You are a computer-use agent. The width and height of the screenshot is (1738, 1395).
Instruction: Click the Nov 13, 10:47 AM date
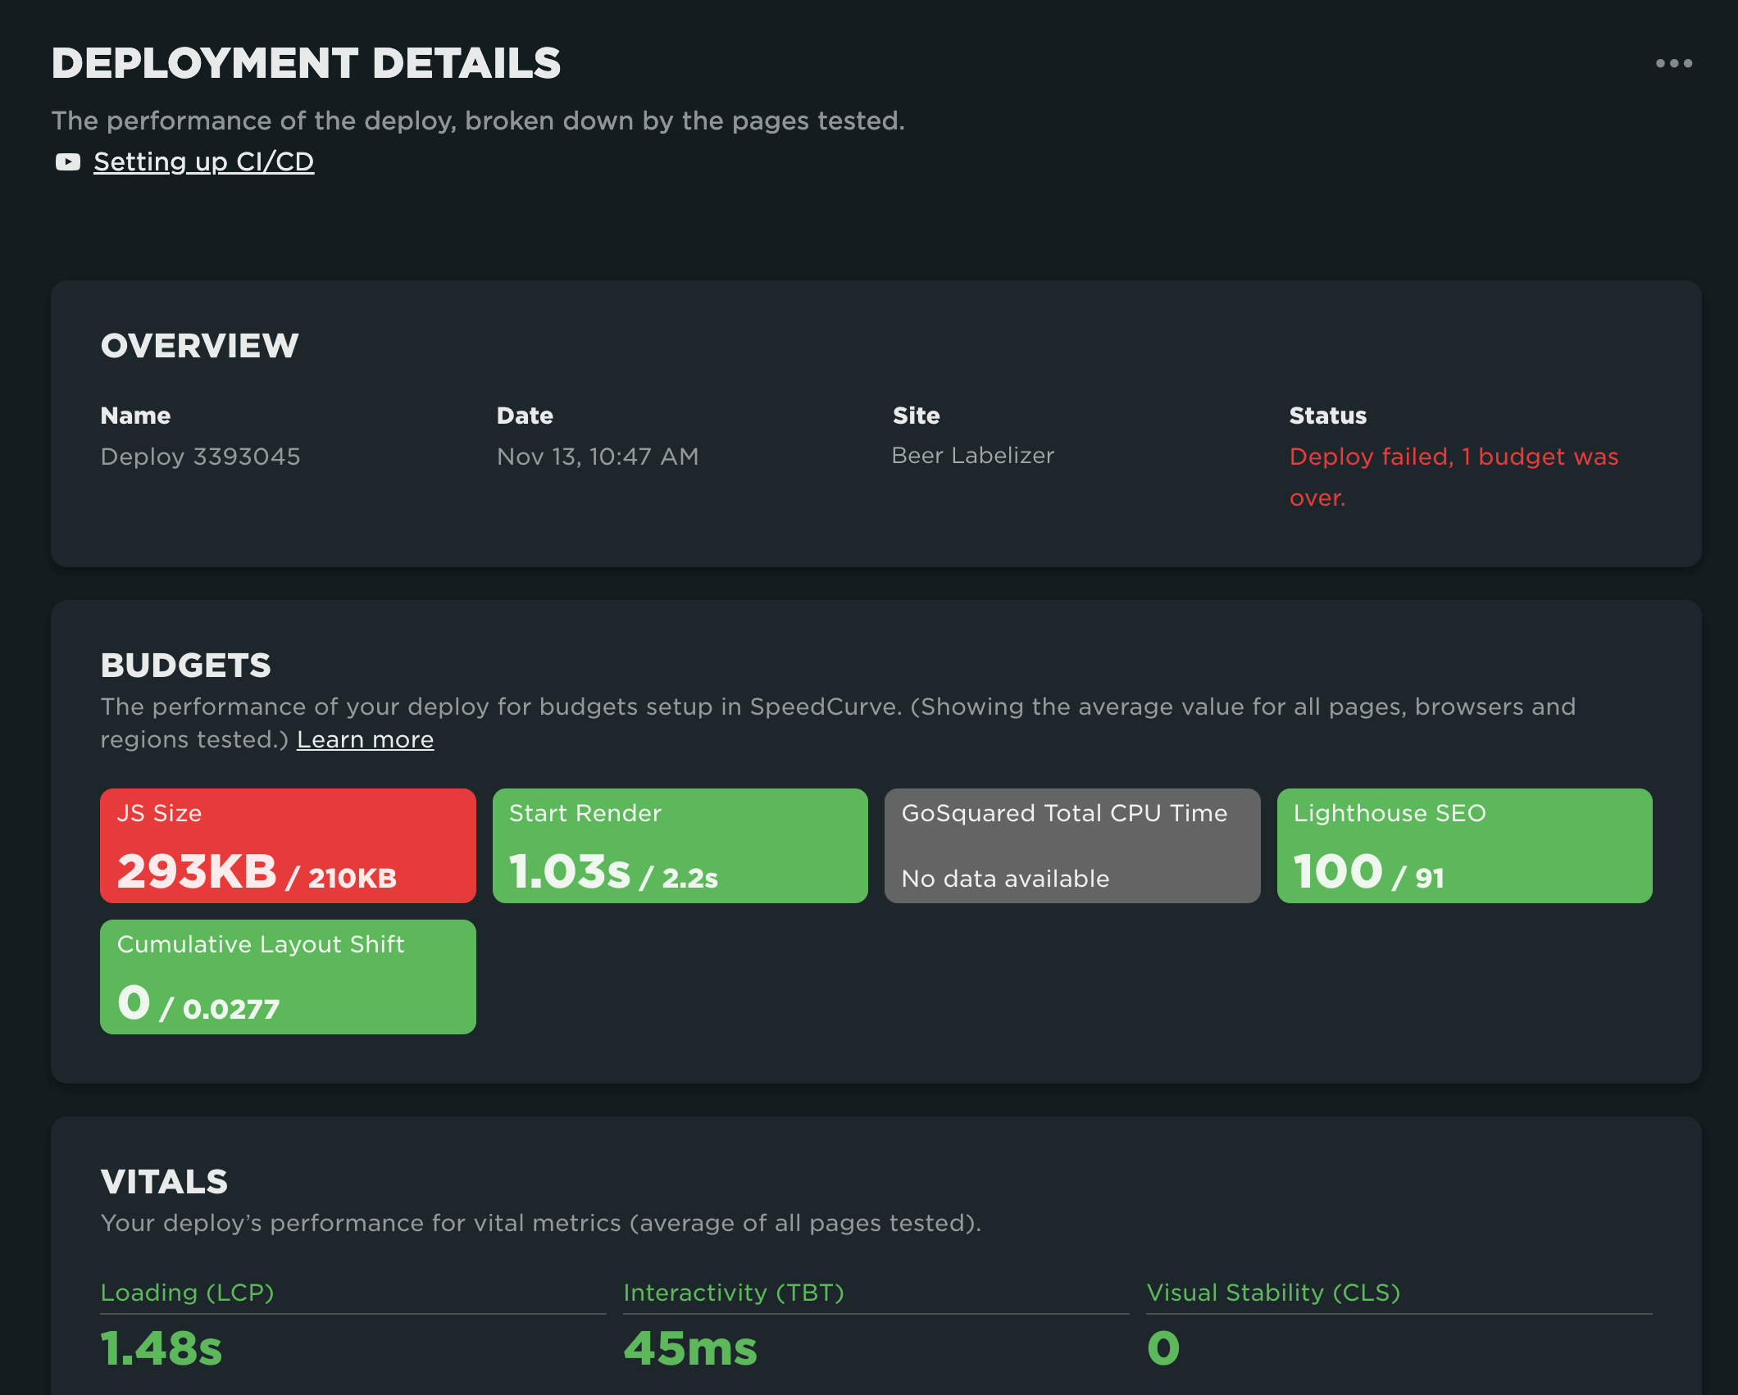(598, 457)
